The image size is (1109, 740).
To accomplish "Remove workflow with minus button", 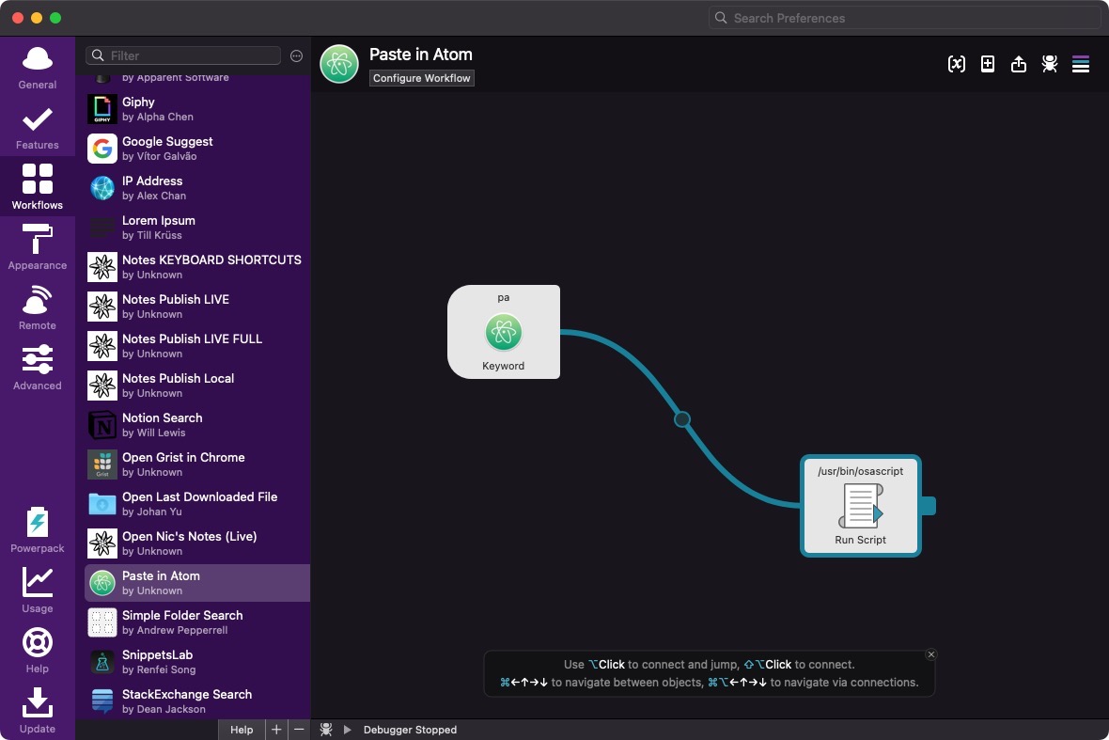I will click(x=299, y=730).
